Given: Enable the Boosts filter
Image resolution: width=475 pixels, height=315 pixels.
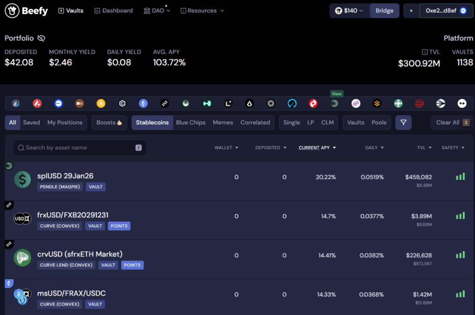Looking at the screenshot, I should [x=109, y=123].
